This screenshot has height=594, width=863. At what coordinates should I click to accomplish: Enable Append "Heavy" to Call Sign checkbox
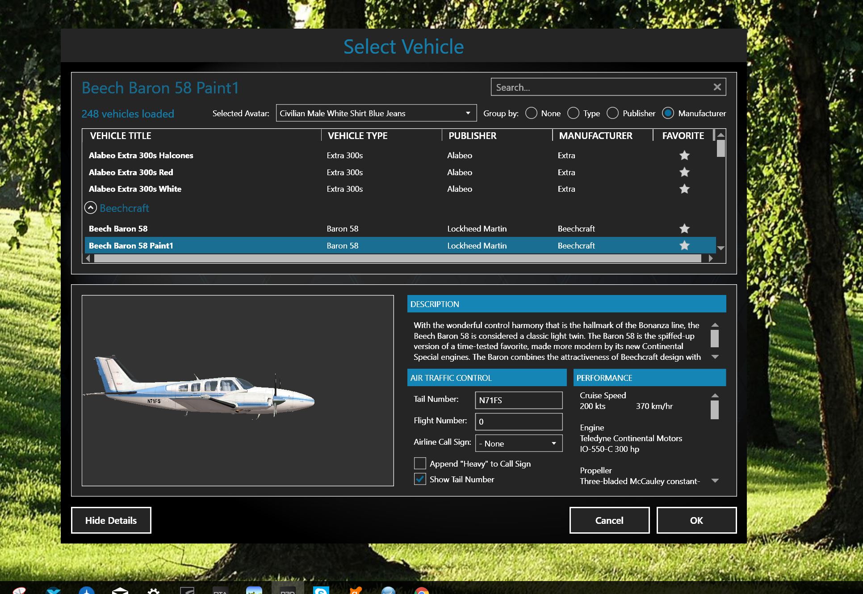pos(420,463)
